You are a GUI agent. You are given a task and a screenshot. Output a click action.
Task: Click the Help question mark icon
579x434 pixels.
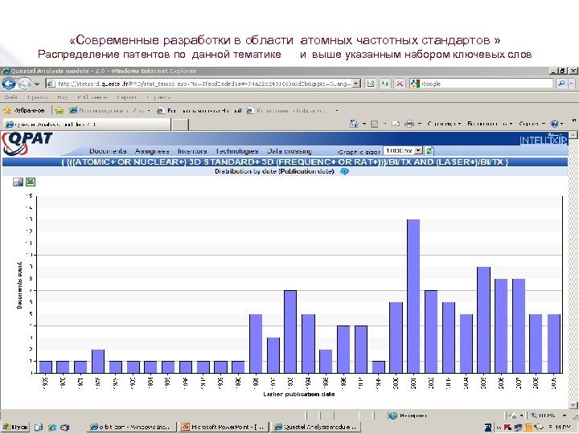(x=554, y=124)
